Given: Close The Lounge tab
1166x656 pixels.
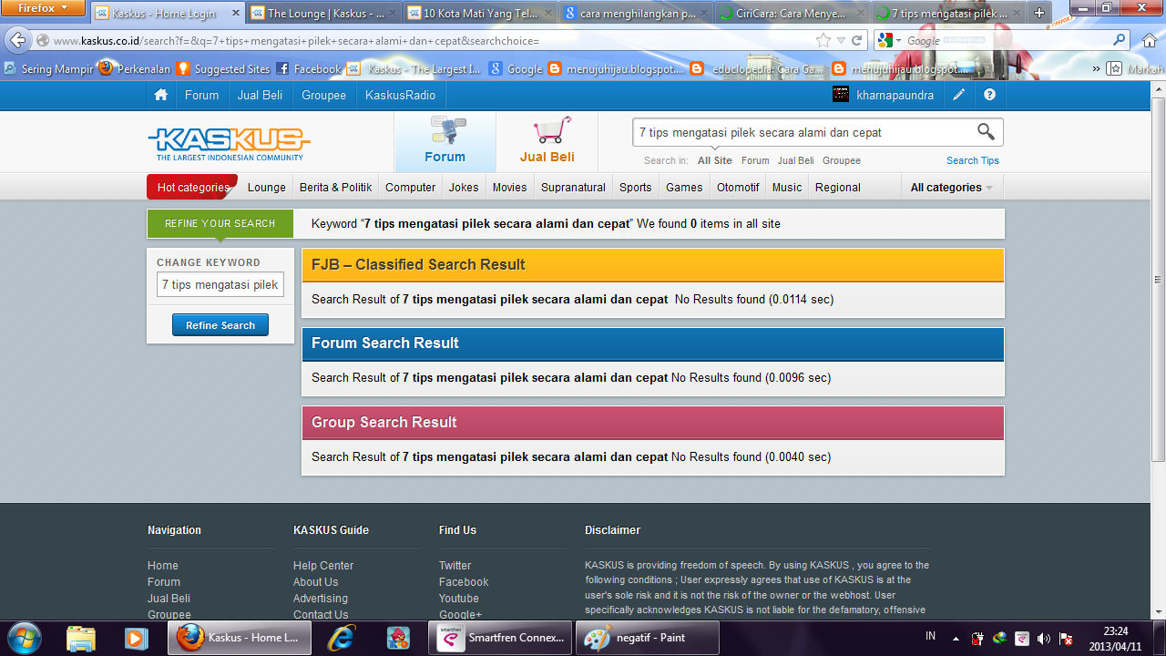Looking at the screenshot, I should point(393,14).
